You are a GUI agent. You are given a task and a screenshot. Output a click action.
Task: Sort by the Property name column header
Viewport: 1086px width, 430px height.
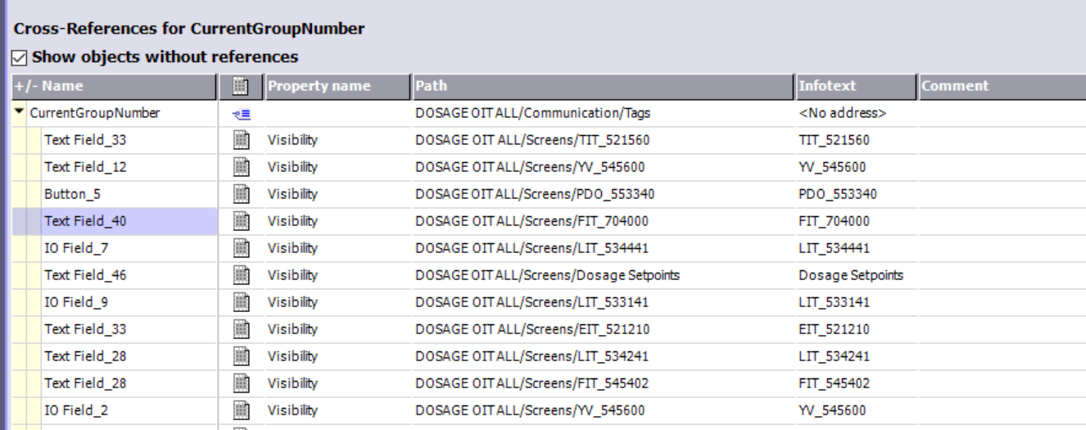[334, 86]
